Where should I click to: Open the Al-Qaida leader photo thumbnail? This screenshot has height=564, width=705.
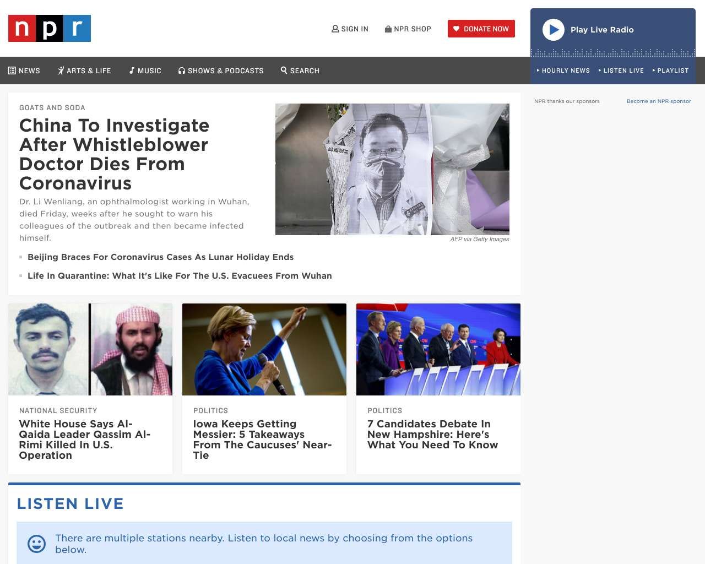(x=90, y=349)
